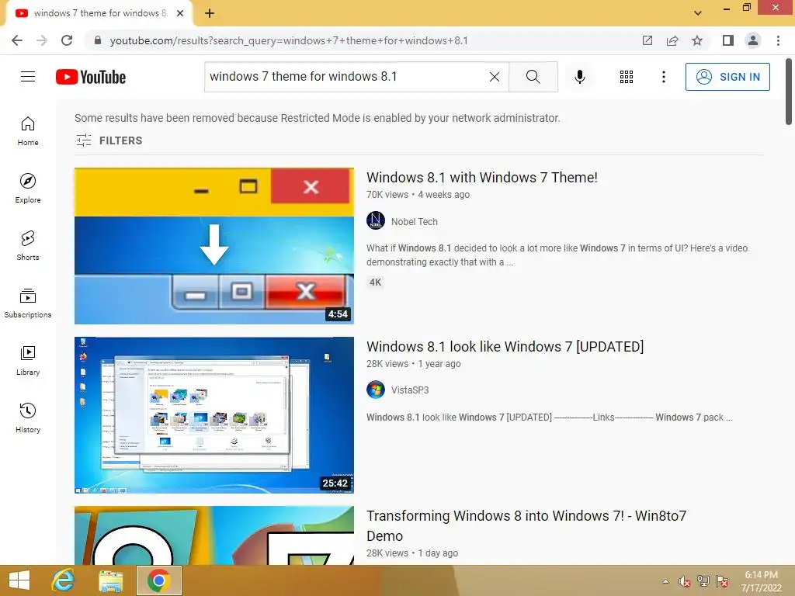Close the YouTube search results tab

[x=180, y=13]
